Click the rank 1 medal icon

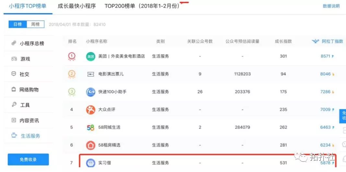[x=72, y=56]
